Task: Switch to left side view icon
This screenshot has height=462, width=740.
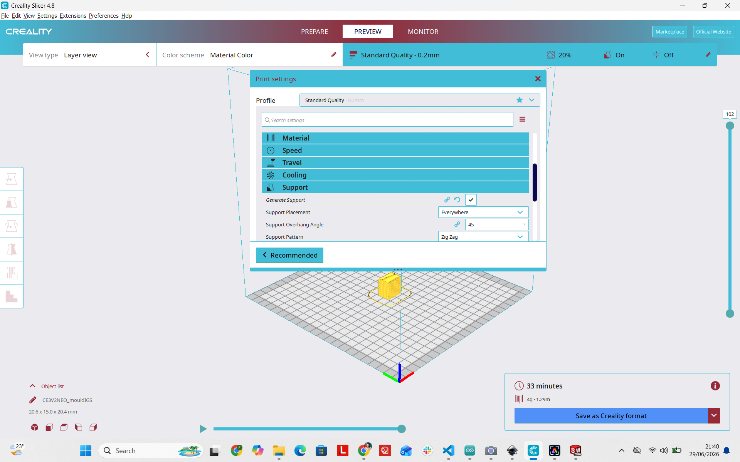Action: (79, 427)
